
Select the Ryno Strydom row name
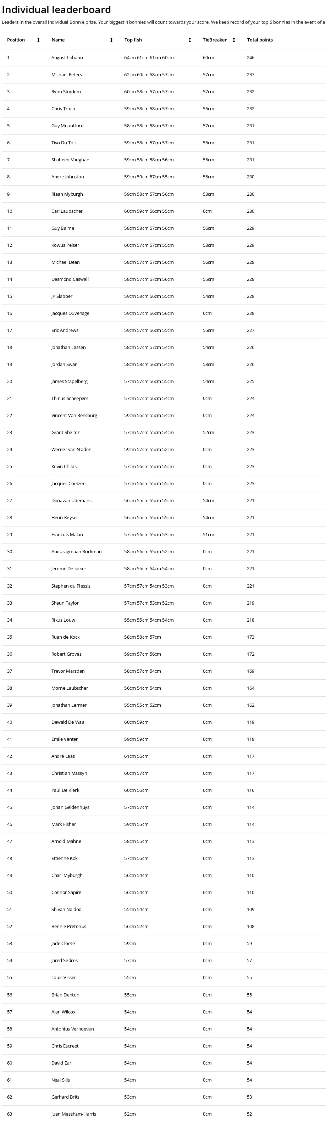coord(66,92)
